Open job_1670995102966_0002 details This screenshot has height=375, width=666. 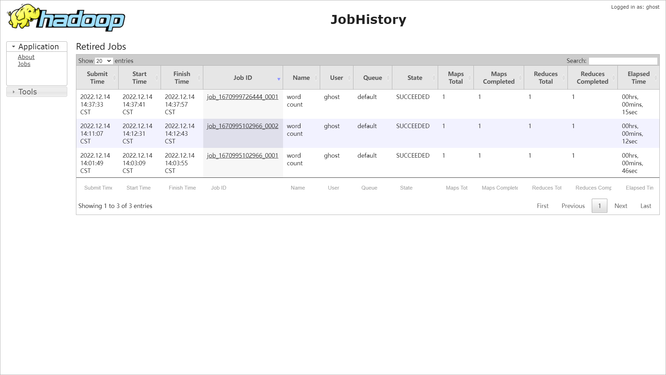click(x=242, y=126)
